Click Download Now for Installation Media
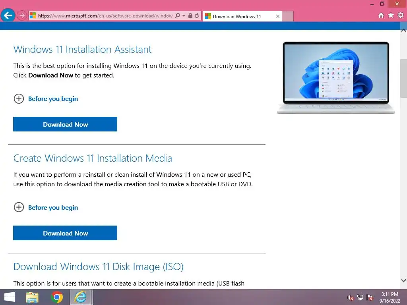The width and height of the screenshot is (407, 305). pyautogui.click(x=65, y=233)
